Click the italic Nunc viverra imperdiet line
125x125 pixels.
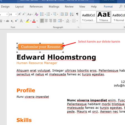(x=33, y=97)
